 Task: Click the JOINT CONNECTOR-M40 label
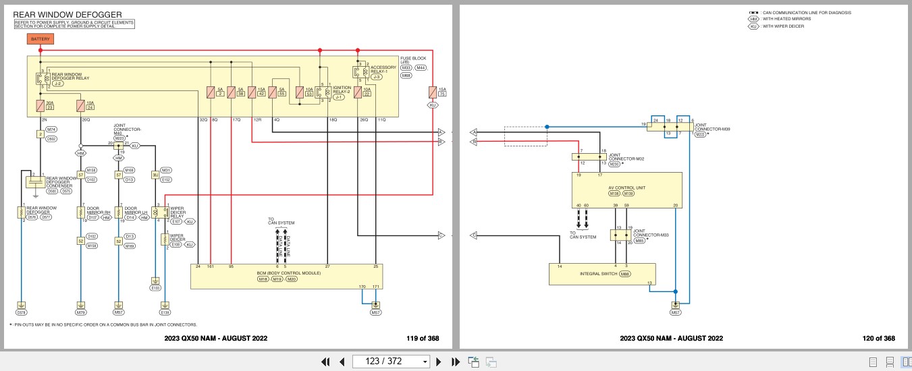click(x=127, y=130)
